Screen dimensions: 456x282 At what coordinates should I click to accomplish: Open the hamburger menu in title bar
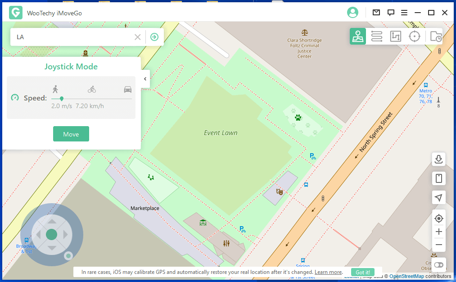(x=404, y=13)
